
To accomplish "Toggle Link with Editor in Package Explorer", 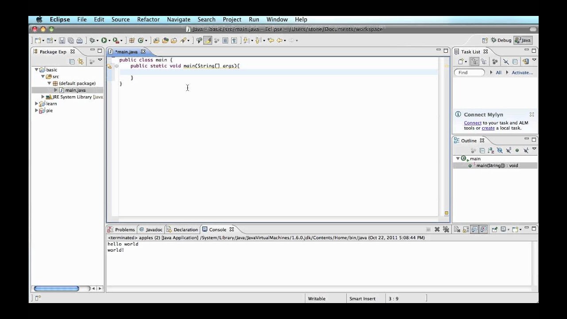I will coord(81,62).
